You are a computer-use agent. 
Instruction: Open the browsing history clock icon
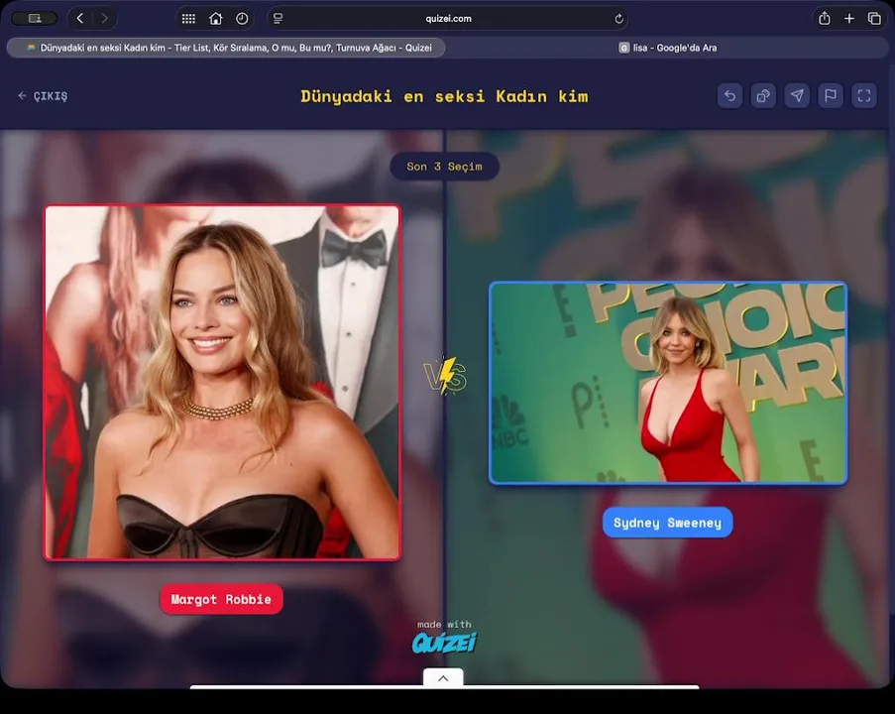[242, 18]
